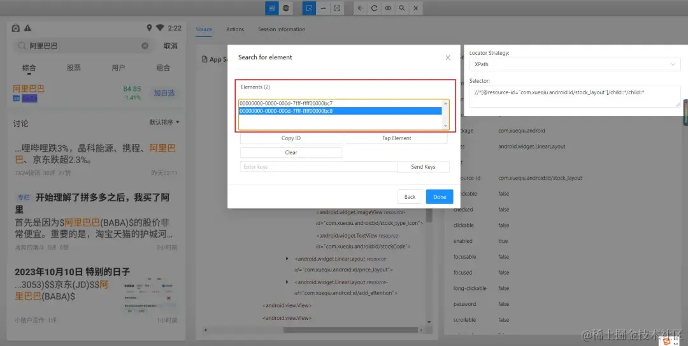The width and height of the screenshot is (688, 346).
Task: Tap the post image thumbnail in phone screen
Action: point(150,295)
